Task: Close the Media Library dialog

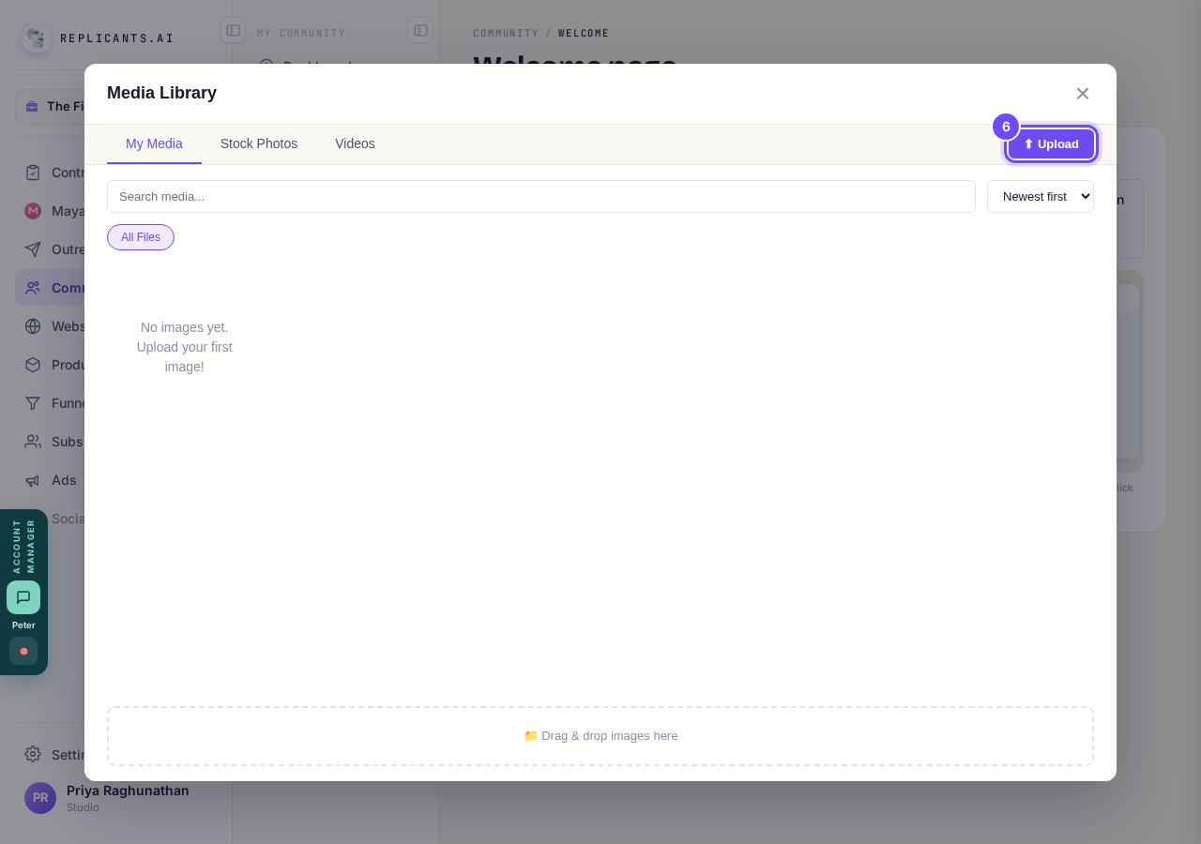Action: pyautogui.click(x=1083, y=94)
